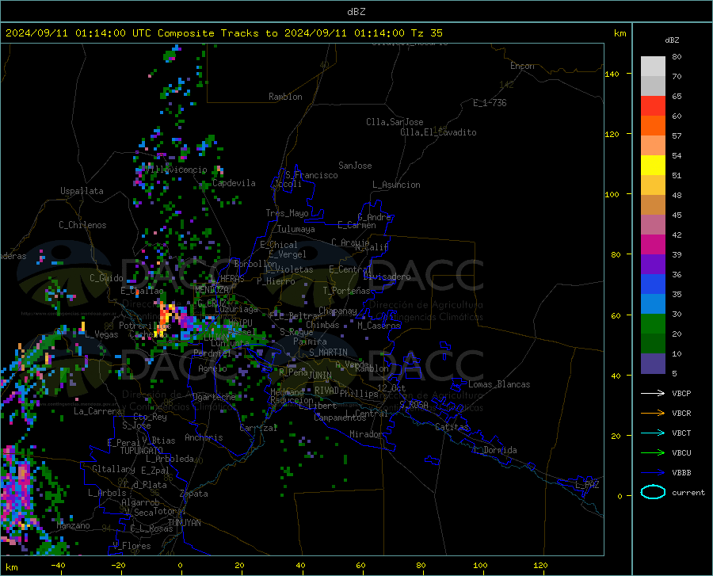Click the 'Lomas_Blancas' map label

coord(499,384)
